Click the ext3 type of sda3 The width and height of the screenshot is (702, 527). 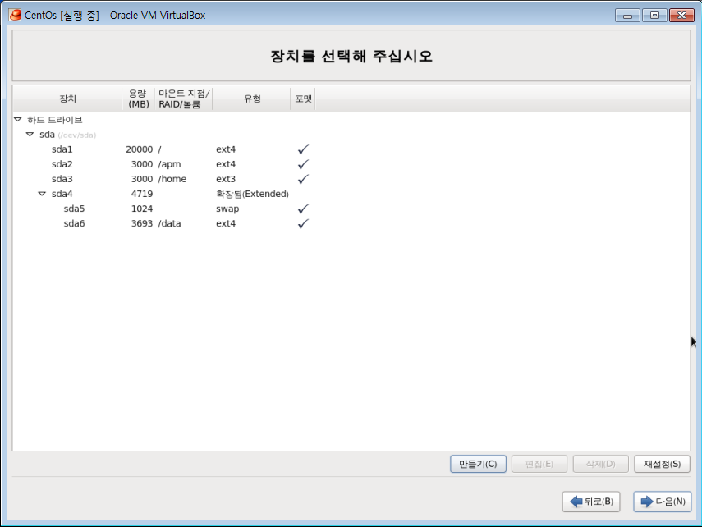(x=226, y=179)
